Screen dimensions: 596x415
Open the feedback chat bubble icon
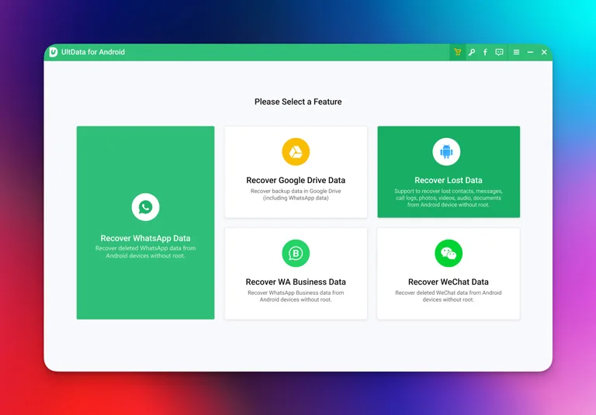coord(499,52)
